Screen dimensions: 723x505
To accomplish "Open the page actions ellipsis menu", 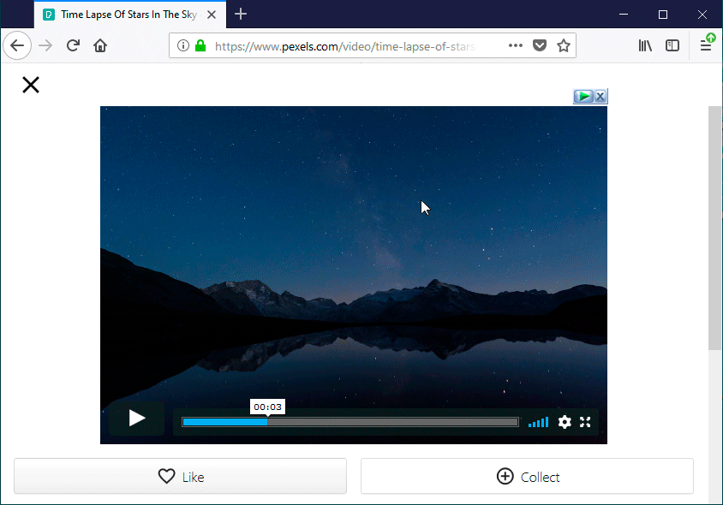I will (x=515, y=45).
